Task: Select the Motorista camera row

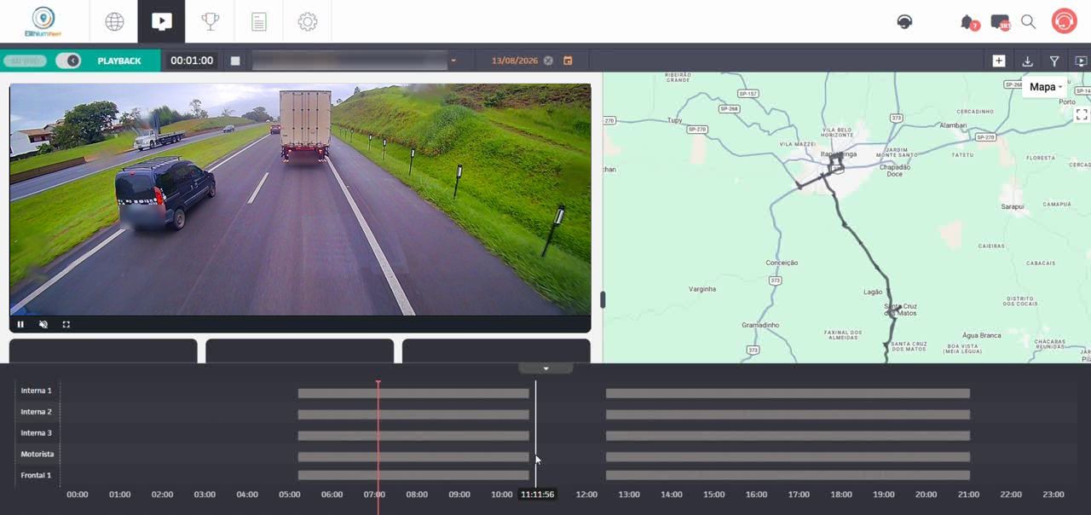Action: tap(37, 454)
